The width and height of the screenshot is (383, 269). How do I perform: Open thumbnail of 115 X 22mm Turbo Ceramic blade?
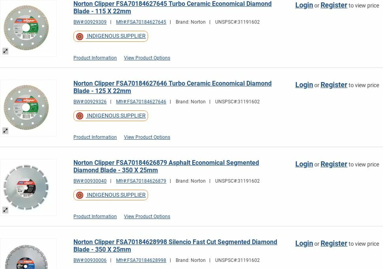[26, 28]
